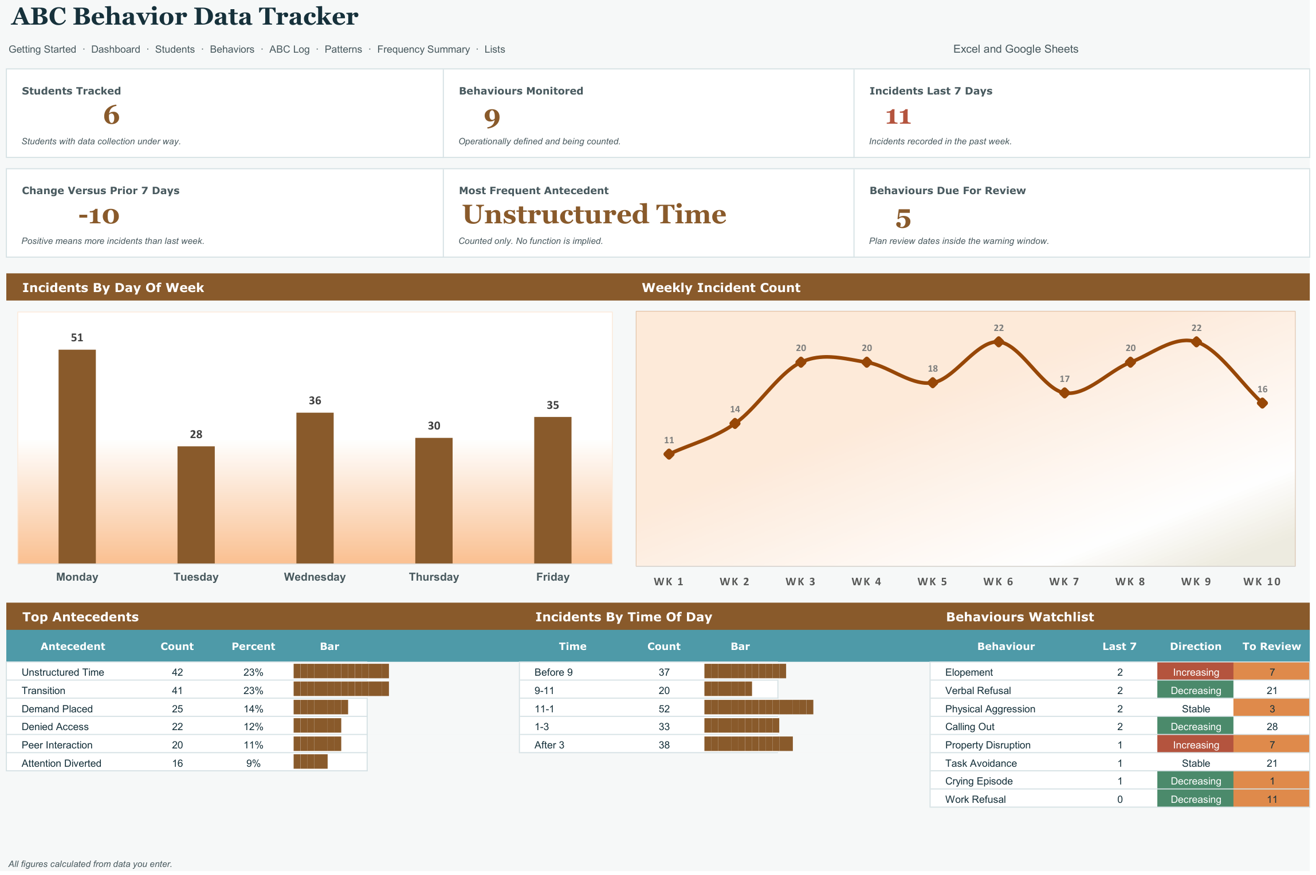Select the Direction column header
Viewport: 1316px width, 875px height.
coord(1196,647)
